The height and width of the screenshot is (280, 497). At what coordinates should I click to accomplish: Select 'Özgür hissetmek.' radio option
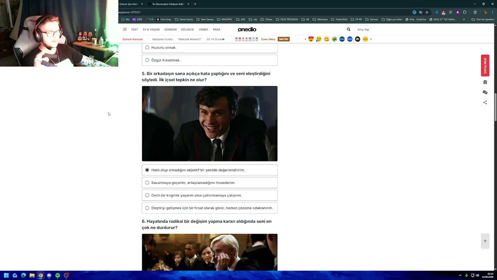147,60
